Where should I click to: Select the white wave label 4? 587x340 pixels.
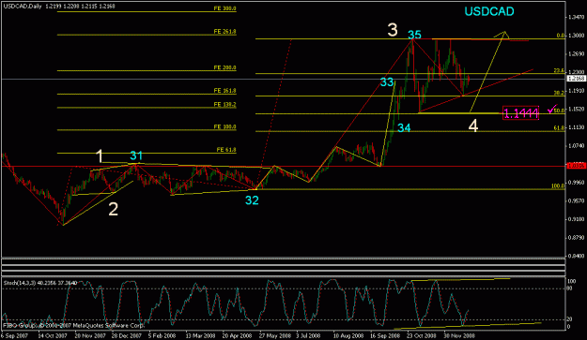click(473, 126)
